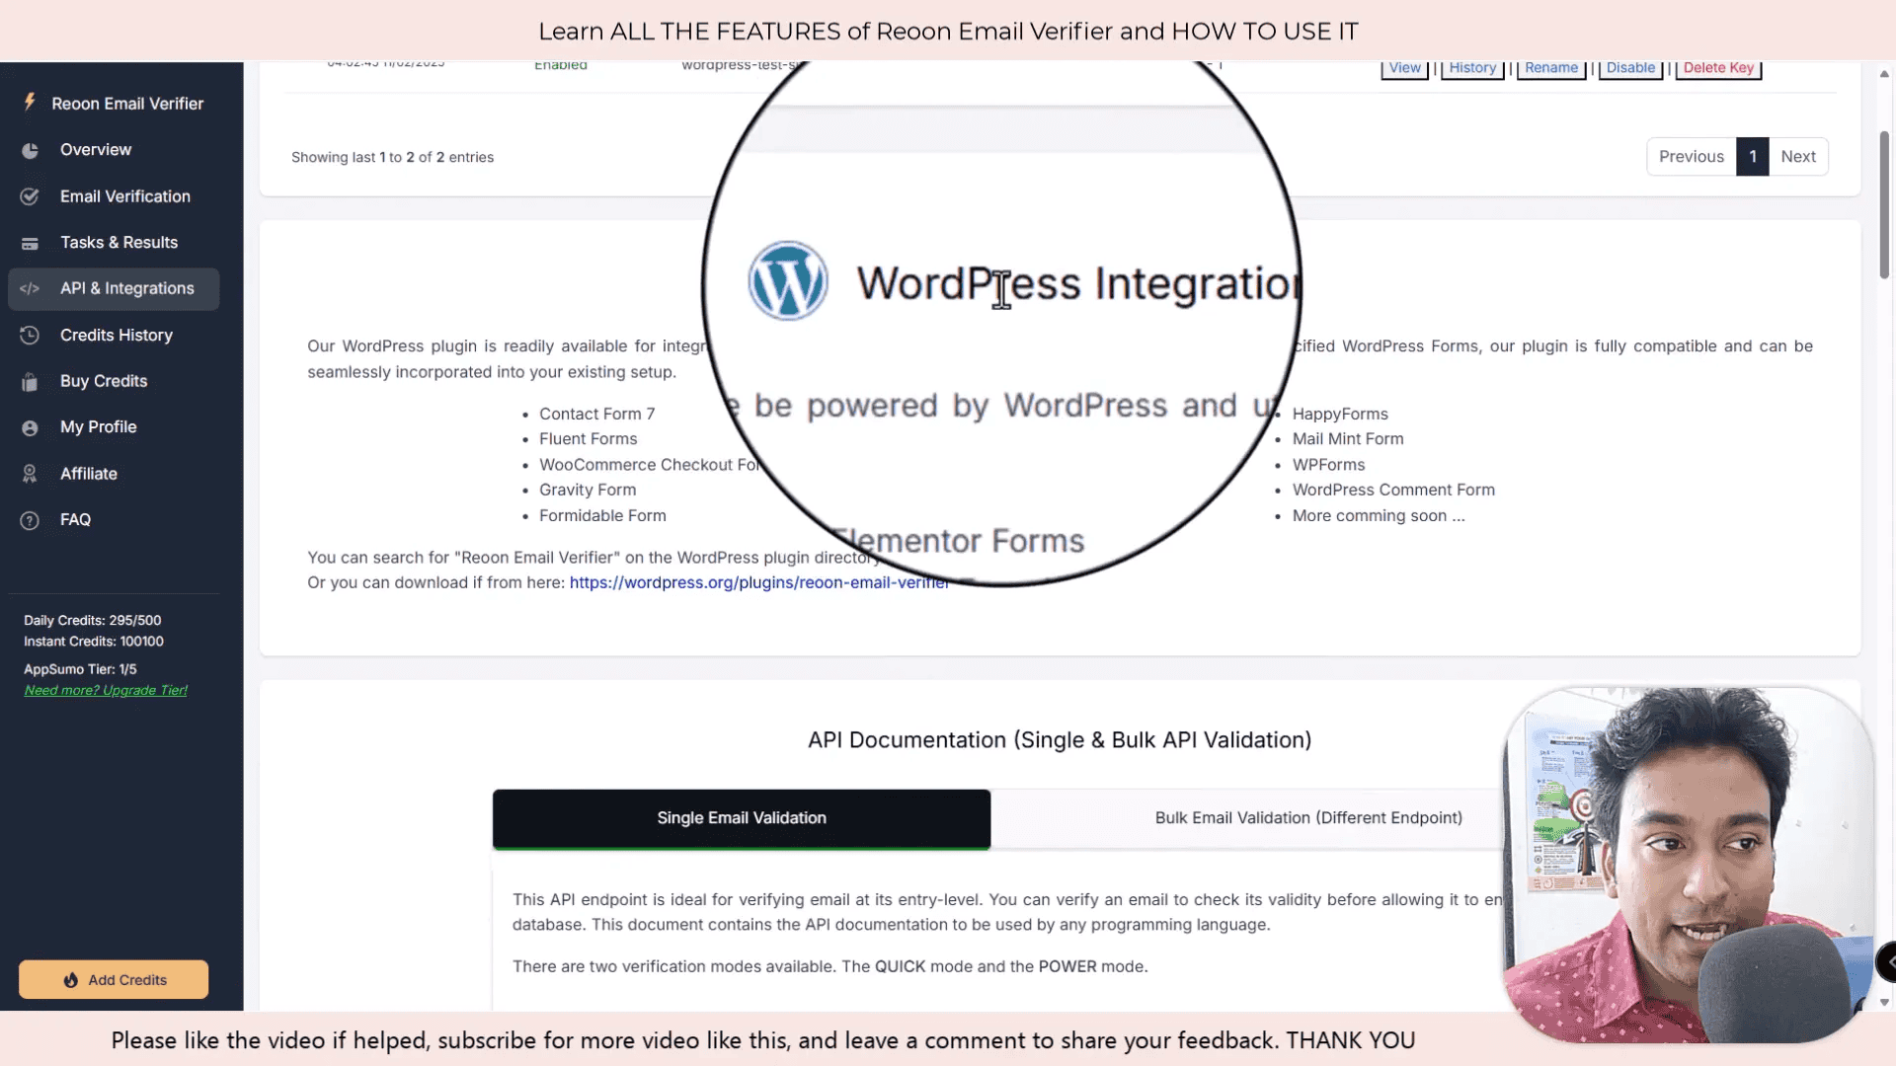Image resolution: width=1896 pixels, height=1066 pixels.
Task: Click the Showing last 1 to 2 entries text
Action: [392, 158]
